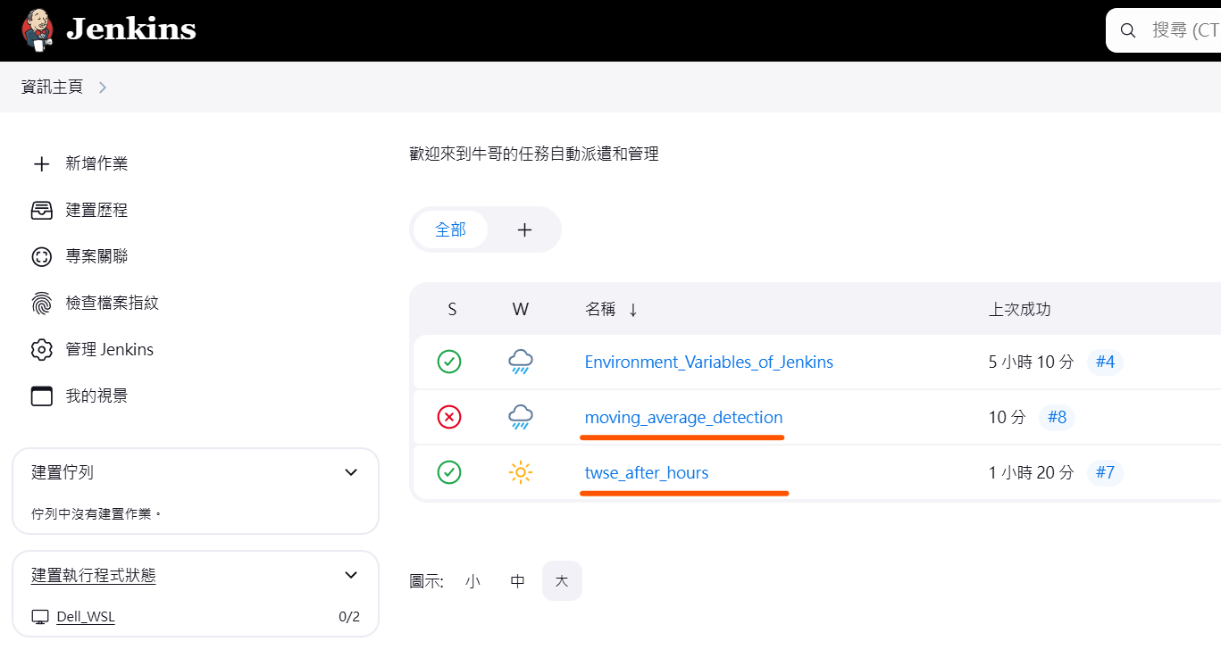This screenshot has height=658, width=1221.
Task: Click green success icon of Environment_Variables_of_Jenkins
Action: [449, 362]
